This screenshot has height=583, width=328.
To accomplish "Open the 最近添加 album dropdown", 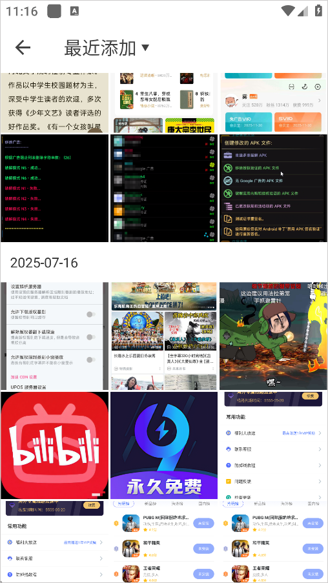I will coord(107,48).
